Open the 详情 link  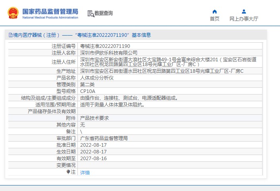(x=85, y=172)
